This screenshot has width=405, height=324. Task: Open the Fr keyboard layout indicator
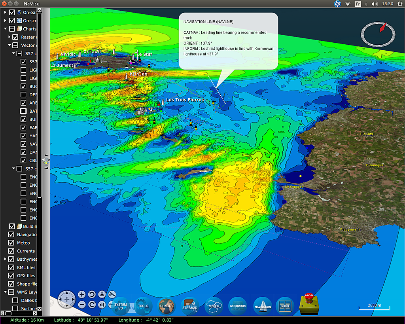358,4
